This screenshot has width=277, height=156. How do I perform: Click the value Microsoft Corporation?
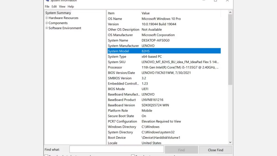click(x=158, y=35)
